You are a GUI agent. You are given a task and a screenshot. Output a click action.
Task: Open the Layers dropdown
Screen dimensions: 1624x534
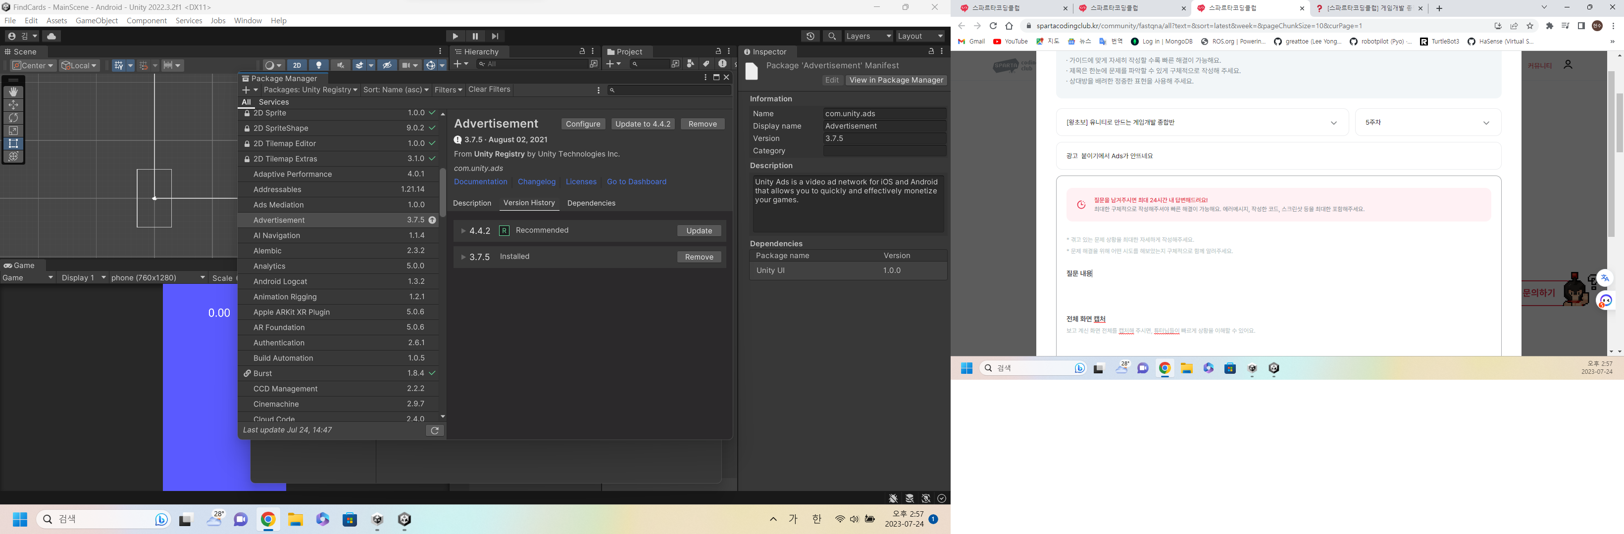pyautogui.click(x=868, y=37)
